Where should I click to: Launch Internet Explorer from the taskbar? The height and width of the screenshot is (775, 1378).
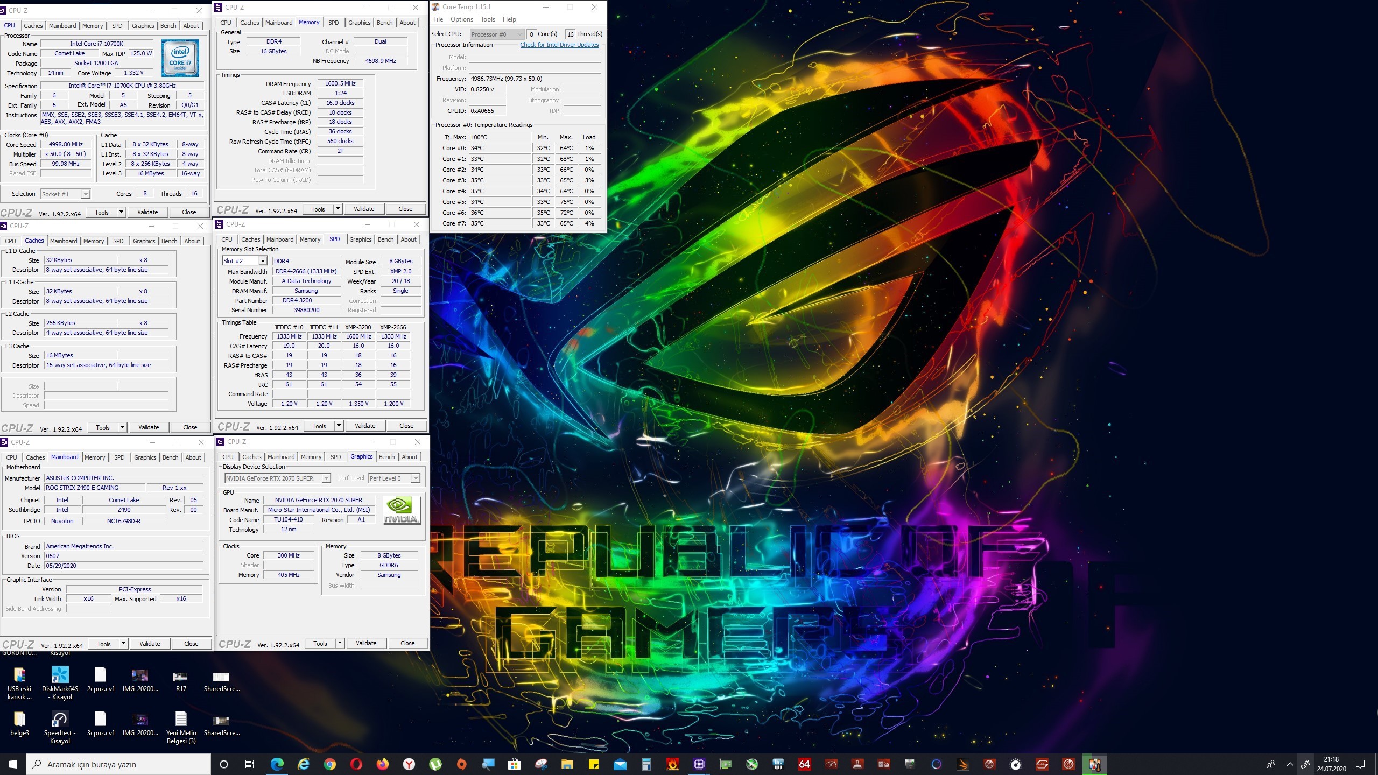click(x=304, y=764)
